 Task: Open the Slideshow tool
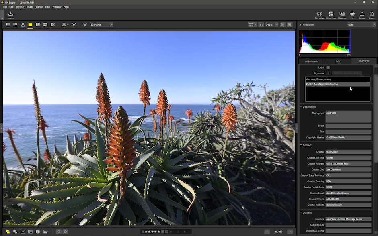coord(342,15)
